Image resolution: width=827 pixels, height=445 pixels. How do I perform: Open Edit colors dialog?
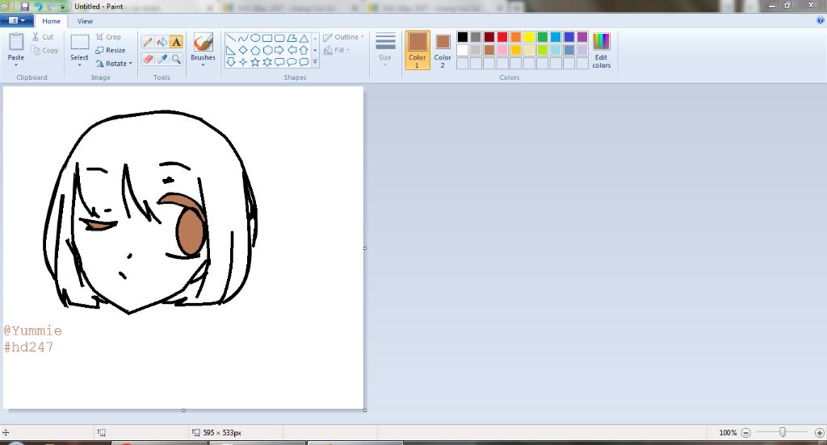(x=601, y=50)
